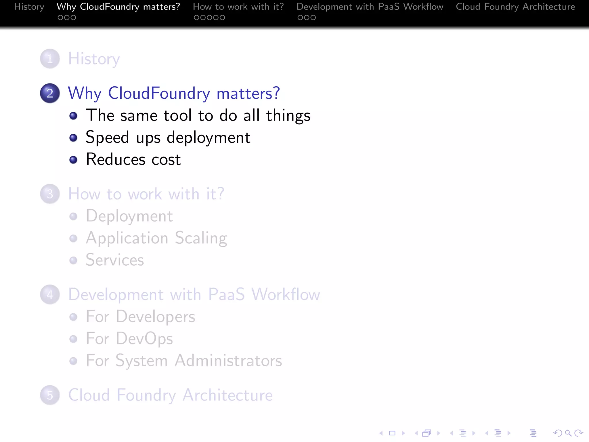589x442 pixels.
Task: Select first frame circle under header 'Why CloudFoundry matters?'
Action: pyautogui.click(x=60, y=18)
